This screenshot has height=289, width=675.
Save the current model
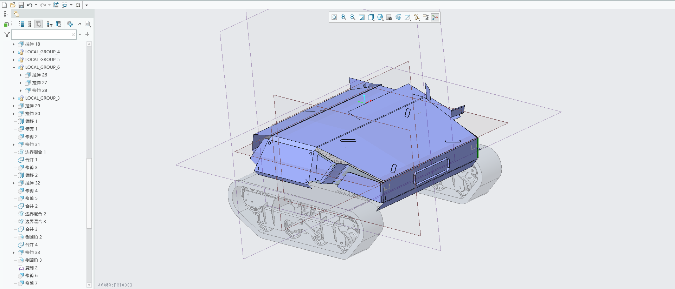click(x=21, y=5)
